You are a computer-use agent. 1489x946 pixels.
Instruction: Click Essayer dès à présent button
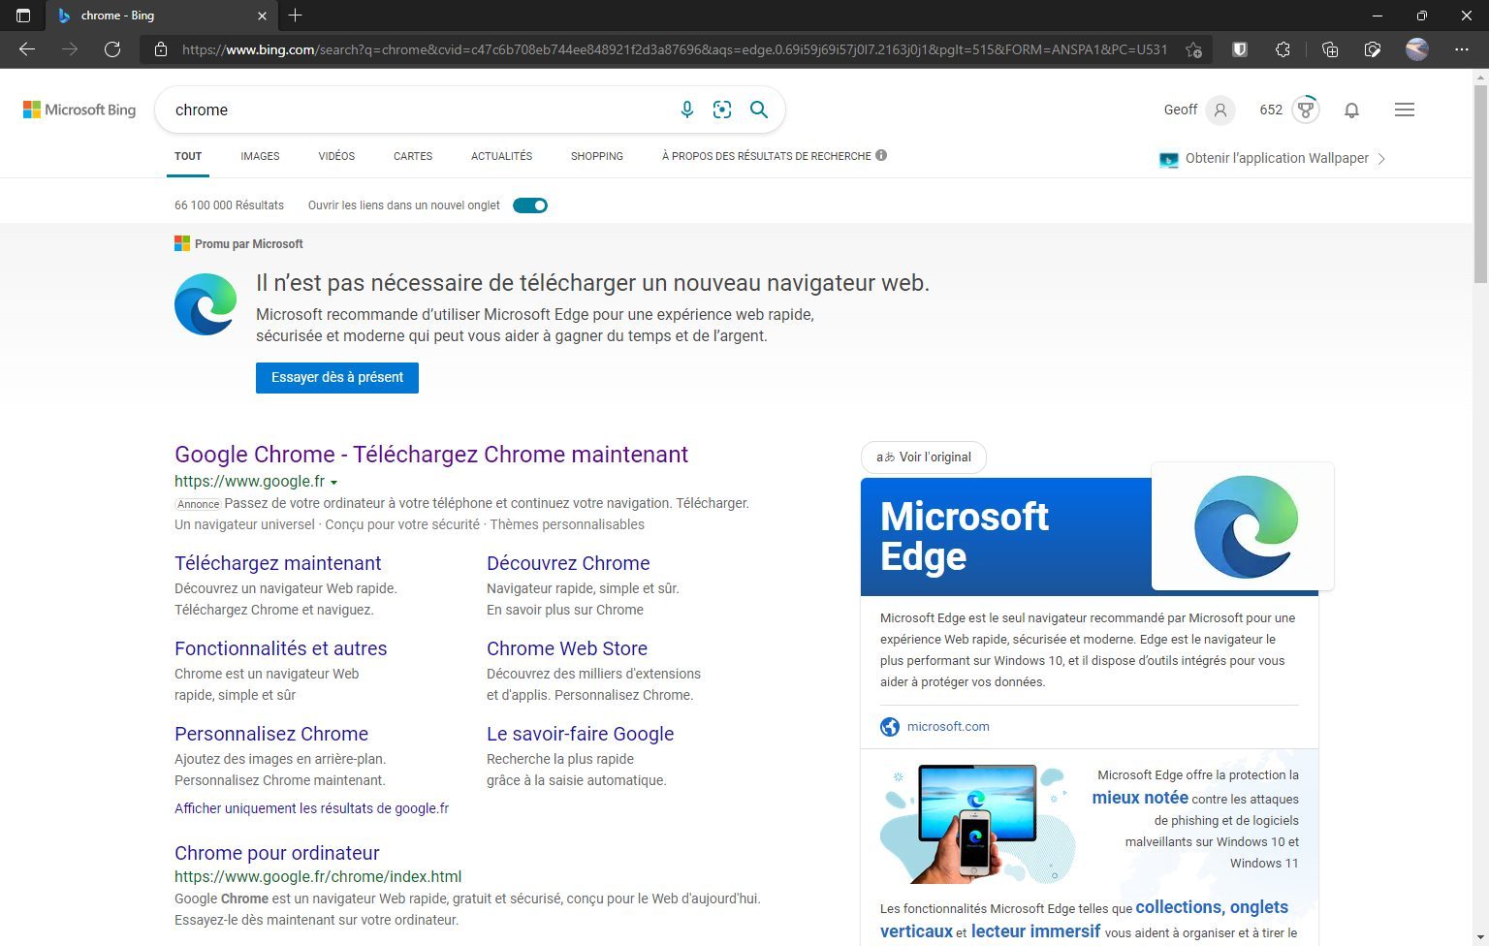(337, 378)
